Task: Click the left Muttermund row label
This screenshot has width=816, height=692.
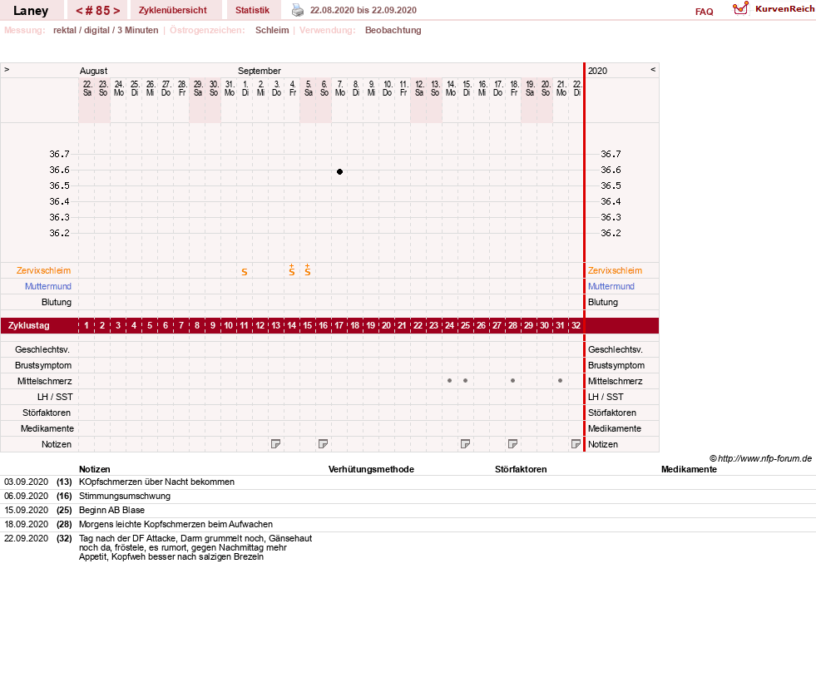Action: 48,286
